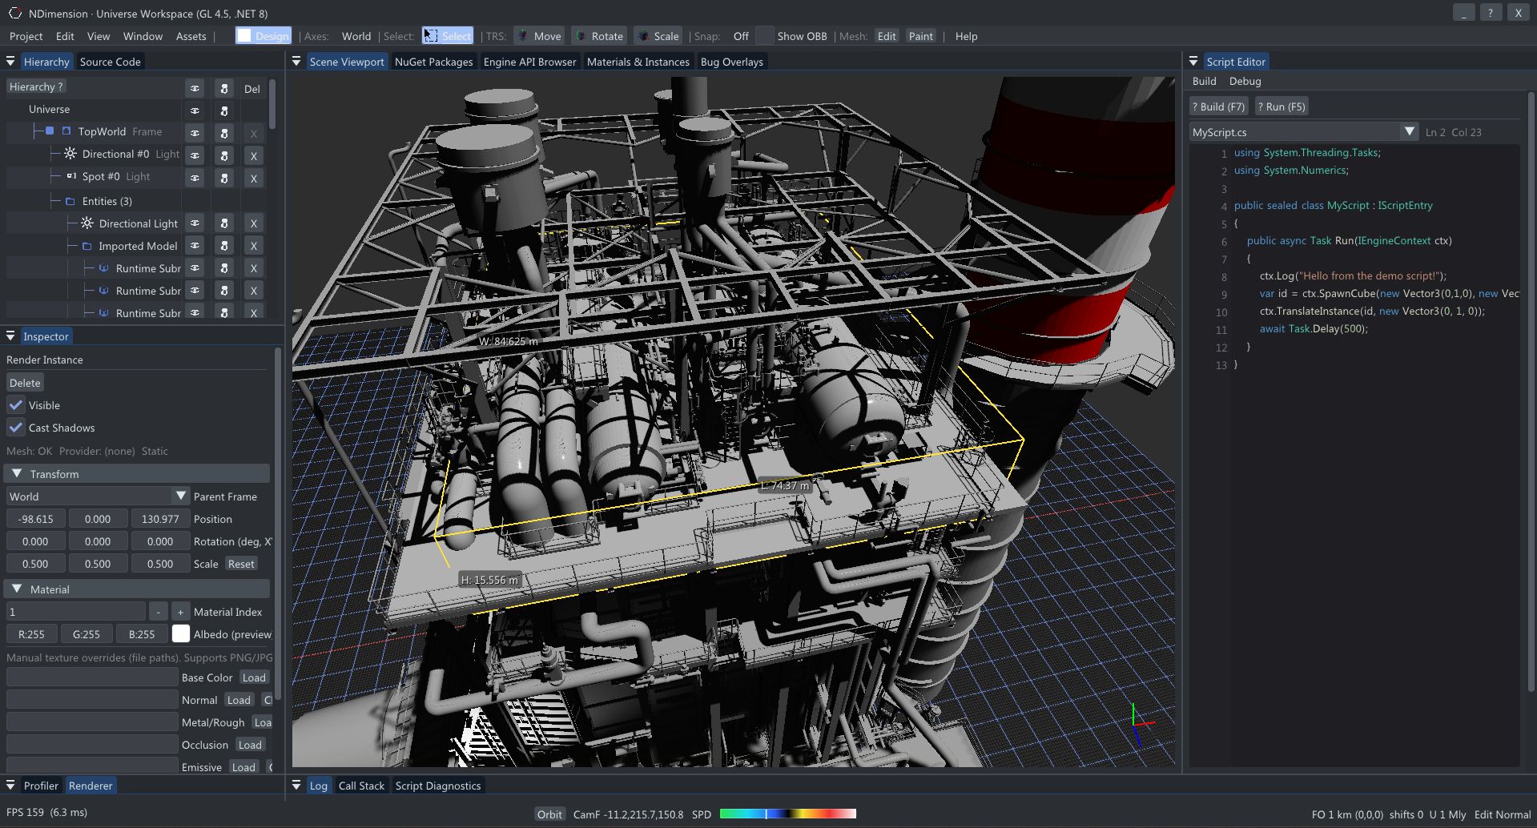Switch to the Materials & Instances tab
This screenshot has height=828, width=1537.
coord(638,61)
